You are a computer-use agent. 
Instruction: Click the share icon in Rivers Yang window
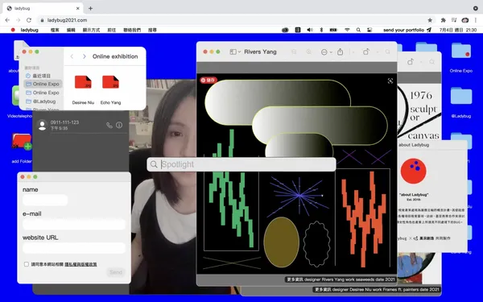tap(340, 52)
